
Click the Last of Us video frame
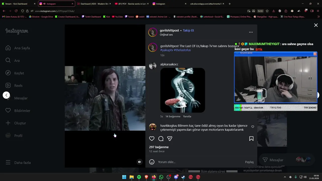click(105, 98)
